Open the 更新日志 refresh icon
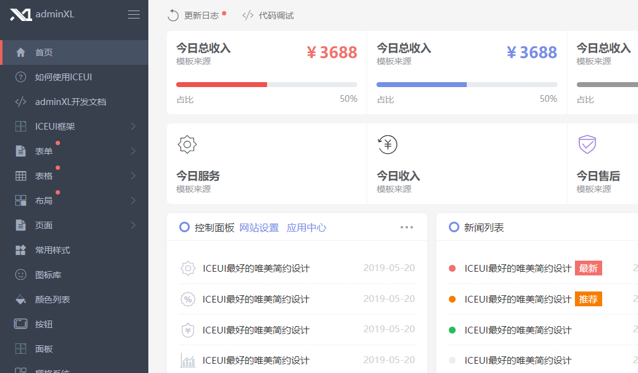The image size is (638, 373). coord(174,15)
